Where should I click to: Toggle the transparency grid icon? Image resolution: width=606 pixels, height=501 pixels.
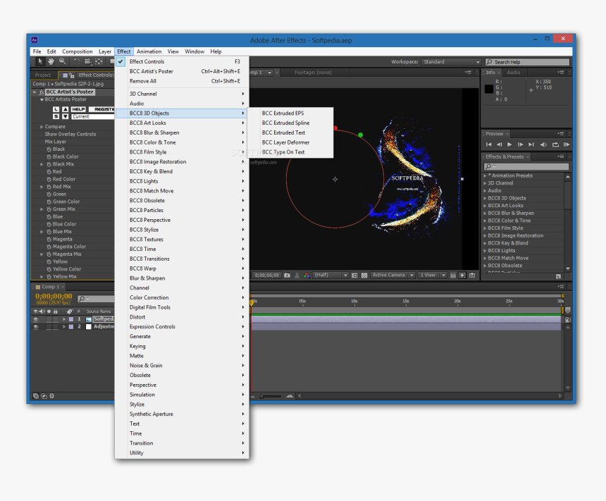pos(364,276)
